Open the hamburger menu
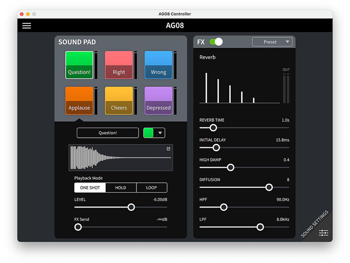 [x=26, y=25]
